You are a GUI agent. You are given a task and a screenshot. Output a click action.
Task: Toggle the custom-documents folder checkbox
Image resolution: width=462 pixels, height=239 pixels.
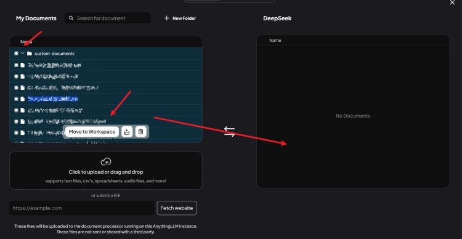16,54
